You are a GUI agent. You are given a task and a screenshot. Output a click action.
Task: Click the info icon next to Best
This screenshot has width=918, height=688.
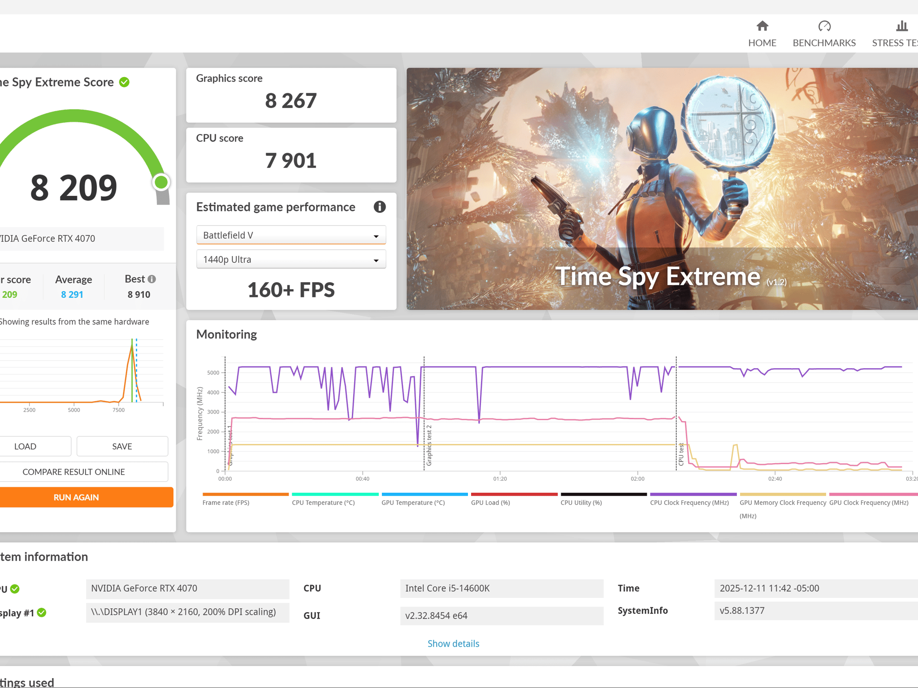[x=152, y=279]
